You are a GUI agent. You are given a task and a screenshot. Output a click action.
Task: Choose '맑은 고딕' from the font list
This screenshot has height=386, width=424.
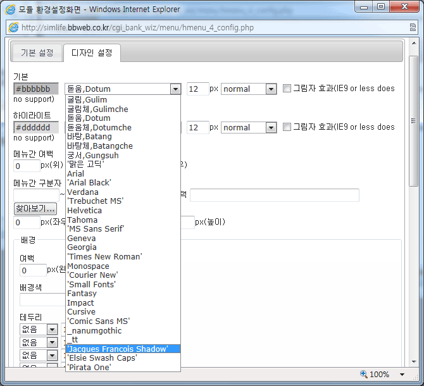(x=123, y=165)
